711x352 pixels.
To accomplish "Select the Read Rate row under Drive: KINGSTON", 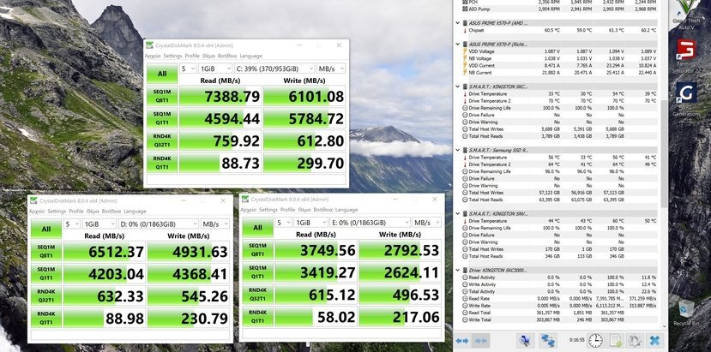I will click(x=558, y=299).
